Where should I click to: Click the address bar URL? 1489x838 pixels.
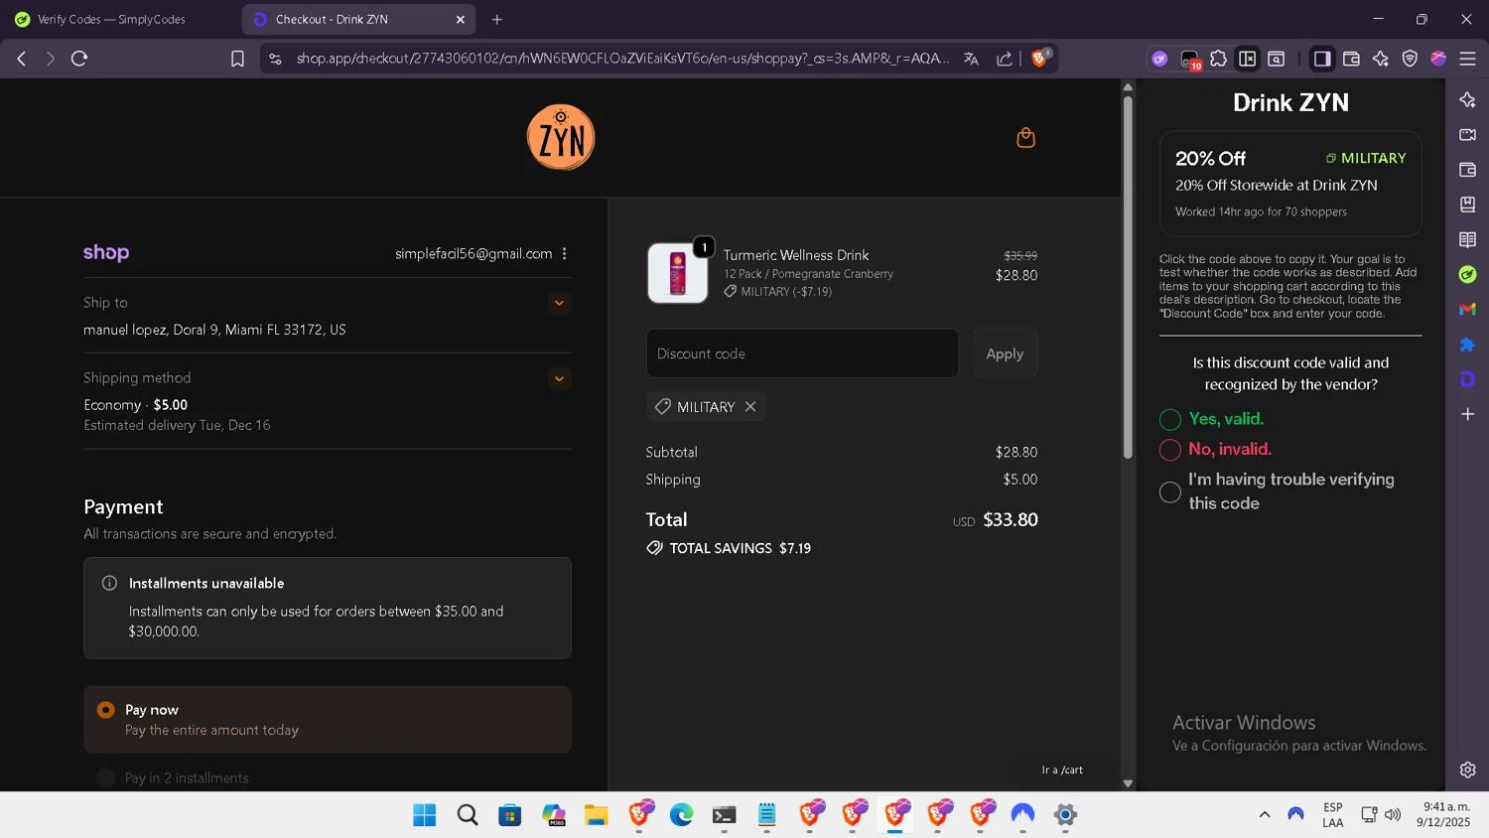click(621, 59)
